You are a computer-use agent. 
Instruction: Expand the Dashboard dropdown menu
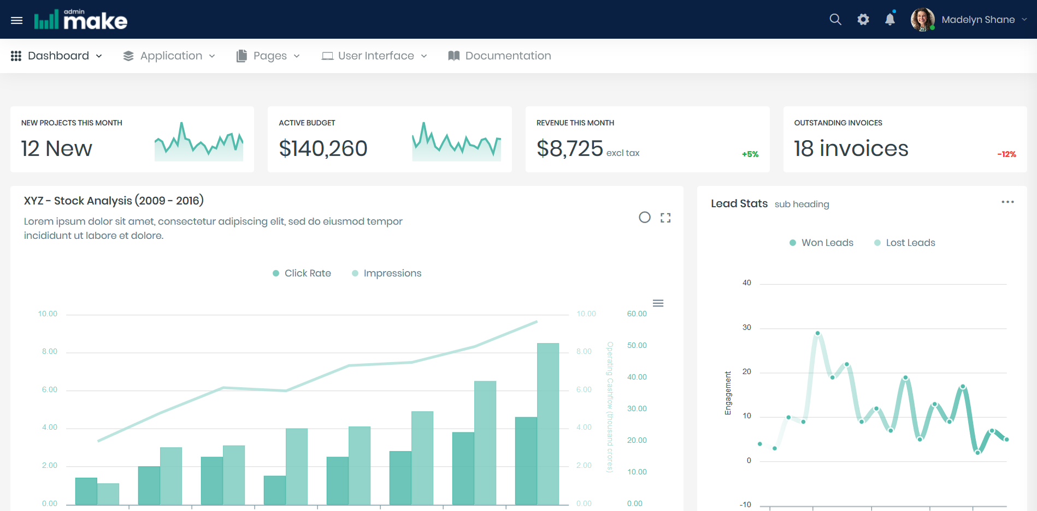coord(57,56)
